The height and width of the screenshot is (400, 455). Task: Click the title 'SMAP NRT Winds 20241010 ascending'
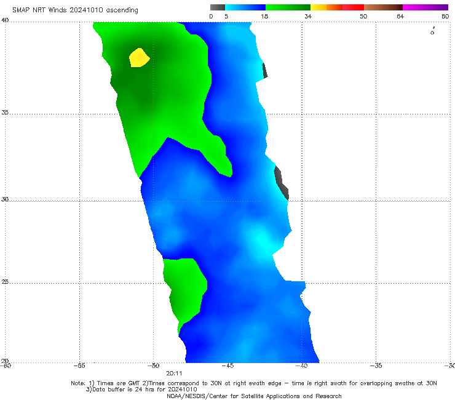pos(75,10)
